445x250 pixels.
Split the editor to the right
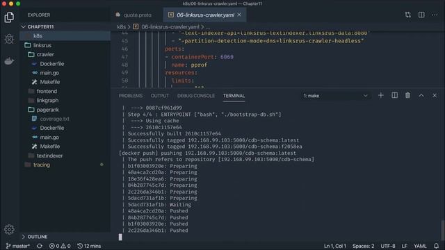421,15
